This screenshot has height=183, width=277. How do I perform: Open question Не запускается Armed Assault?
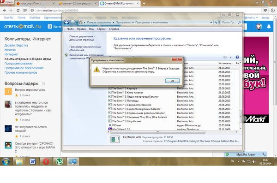click(30, 129)
